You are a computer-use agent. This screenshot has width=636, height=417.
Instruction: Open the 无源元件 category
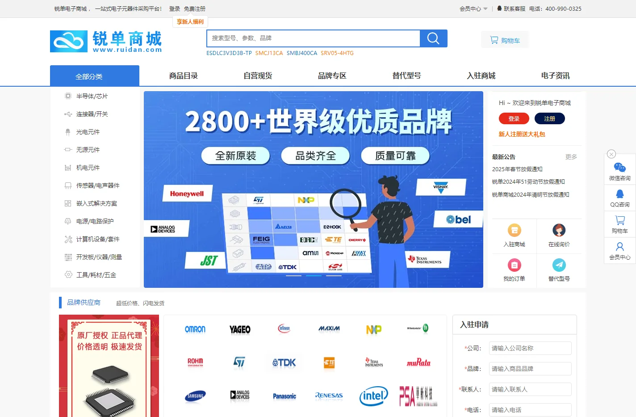(x=88, y=150)
